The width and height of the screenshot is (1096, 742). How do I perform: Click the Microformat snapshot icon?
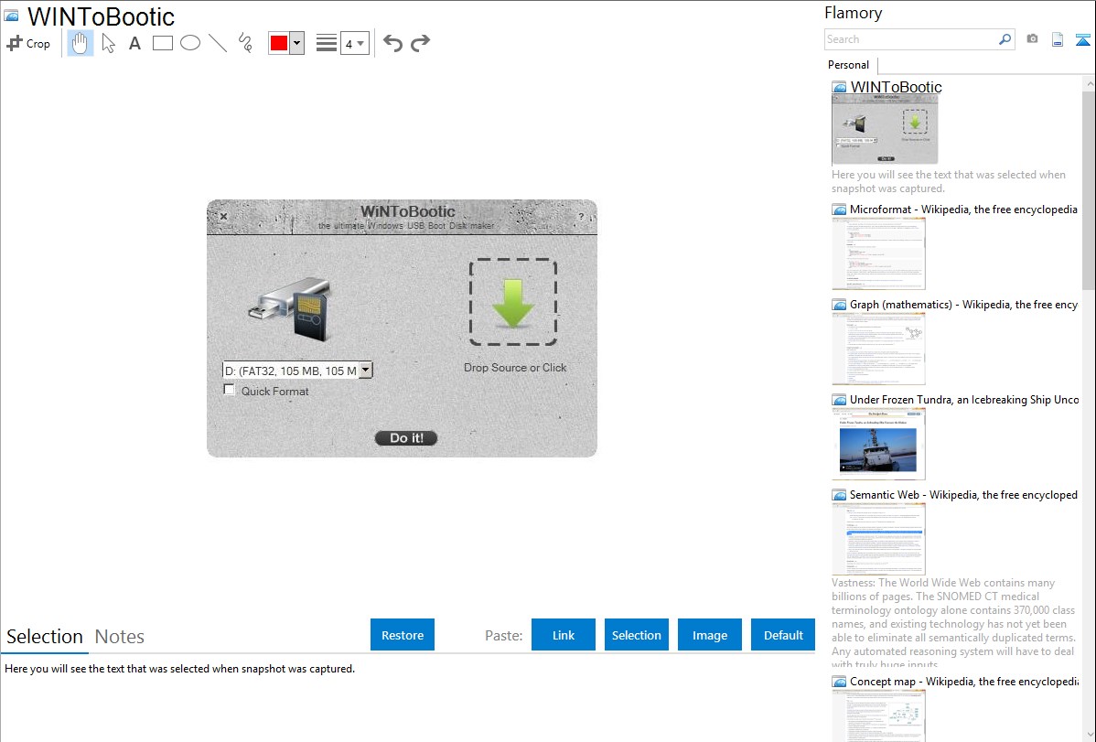pyautogui.click(x=839, y=210)
